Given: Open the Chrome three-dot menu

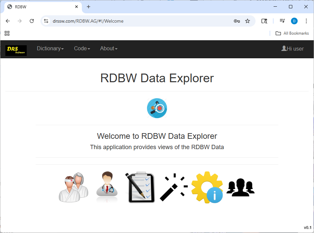Looking at the screenshot, I should pos(306,21).
